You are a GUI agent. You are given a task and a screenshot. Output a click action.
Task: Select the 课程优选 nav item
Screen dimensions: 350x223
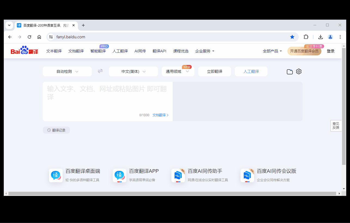pyautogui.click(x=181, y=51)
